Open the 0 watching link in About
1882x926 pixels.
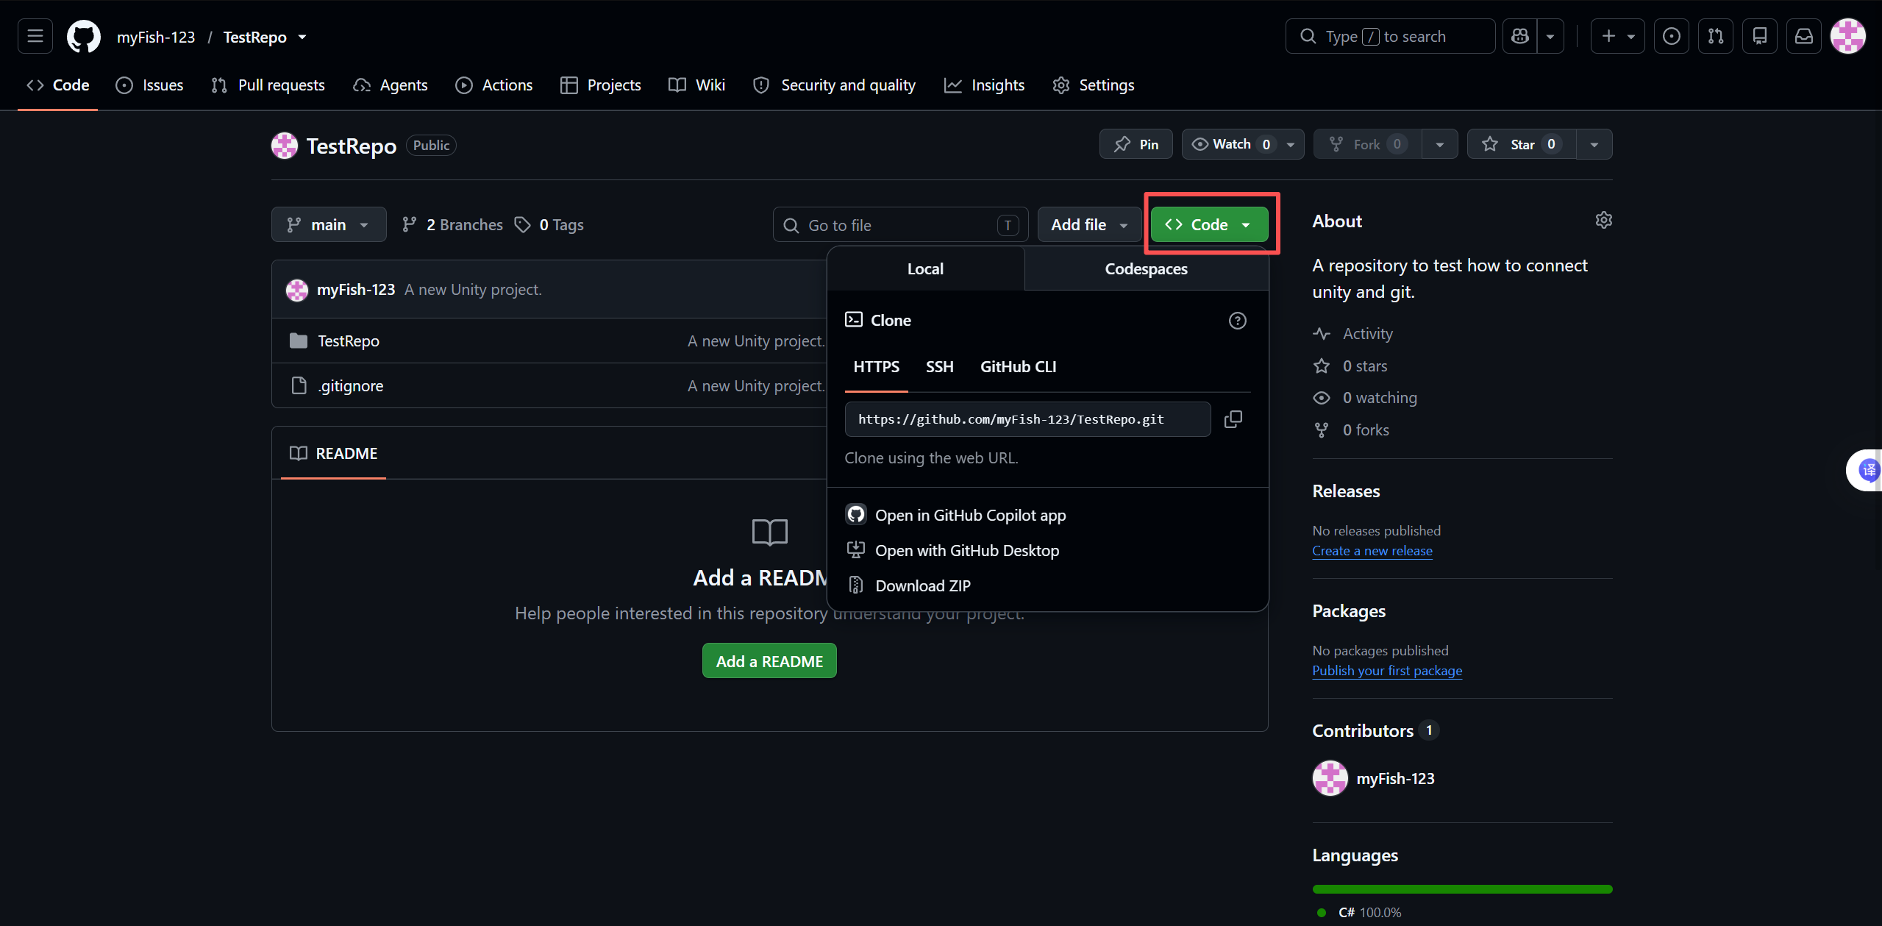coord(1365,397)
